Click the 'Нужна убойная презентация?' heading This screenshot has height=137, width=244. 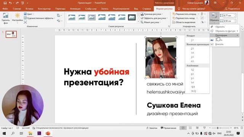coord(96,77)
